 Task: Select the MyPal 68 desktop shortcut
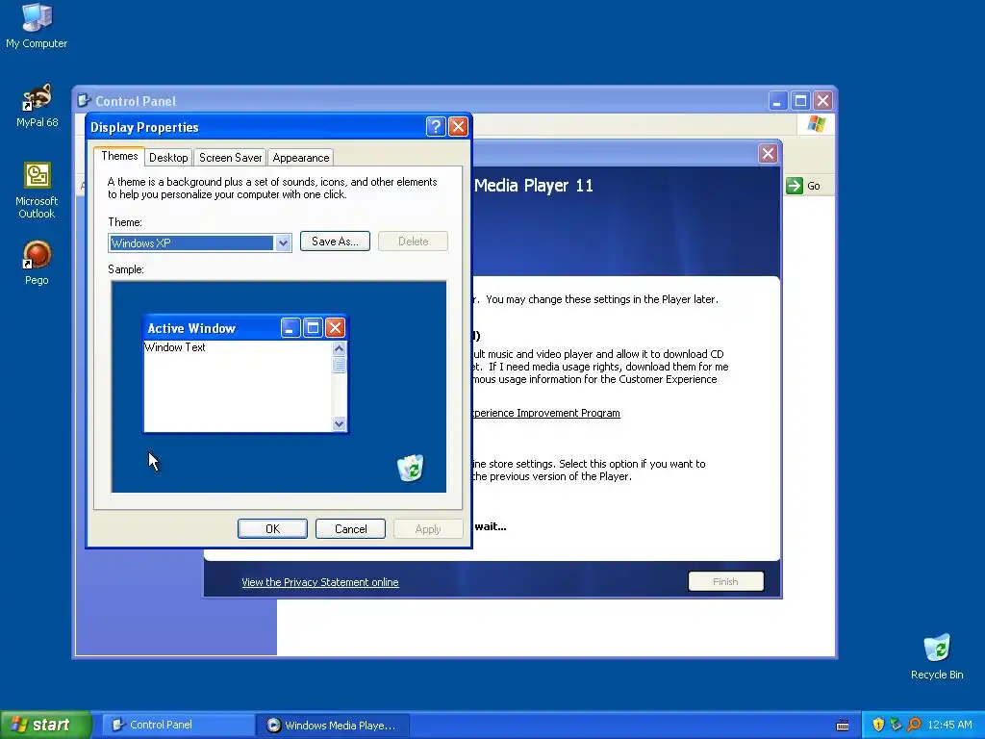coord(37,106)
